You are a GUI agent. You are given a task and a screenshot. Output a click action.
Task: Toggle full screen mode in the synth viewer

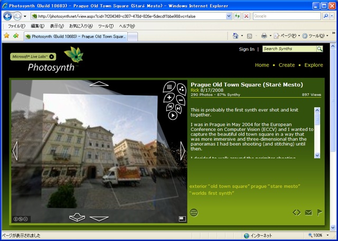coord(182,219)
